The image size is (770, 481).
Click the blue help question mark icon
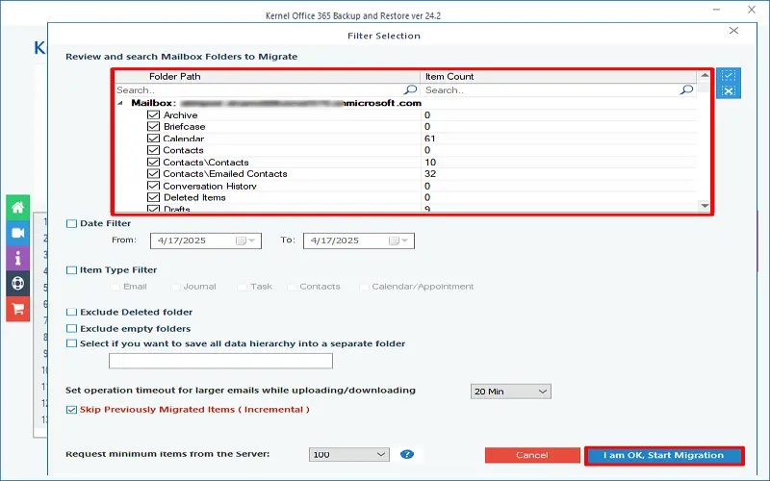[406, 454]
